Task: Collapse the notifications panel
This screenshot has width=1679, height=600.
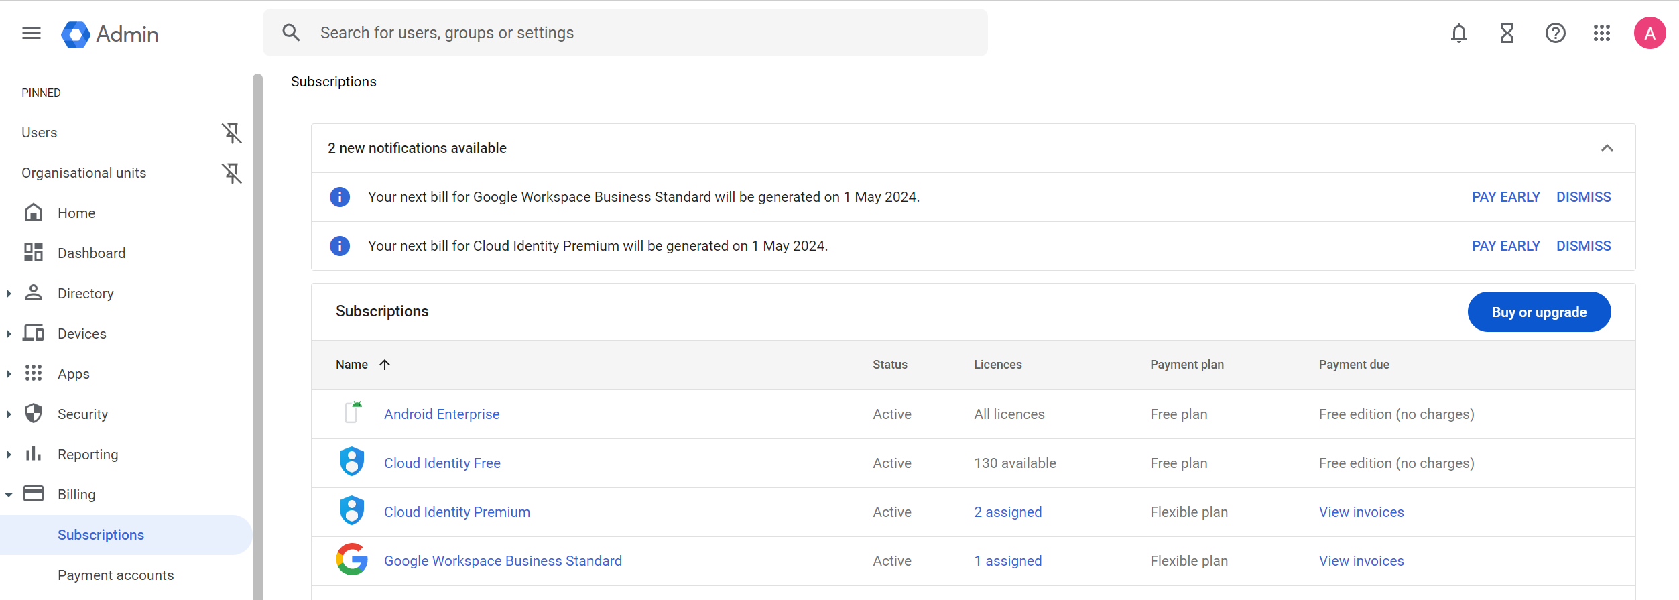Action: [x=1607, y=148]
